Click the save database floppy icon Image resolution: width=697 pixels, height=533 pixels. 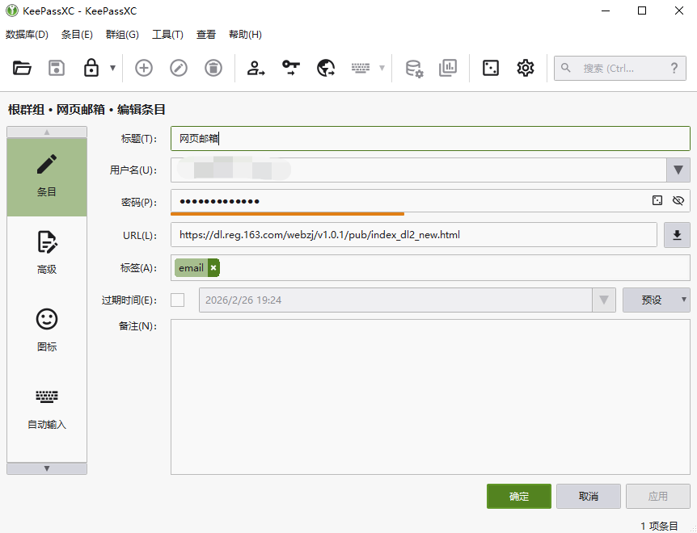57,68
